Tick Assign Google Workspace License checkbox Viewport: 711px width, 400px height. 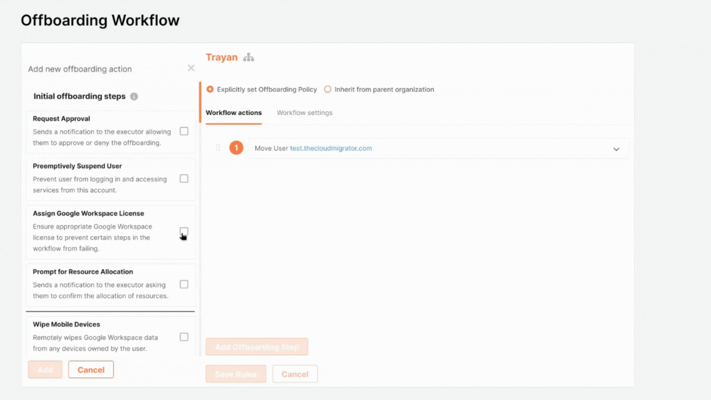click(184, 231)
